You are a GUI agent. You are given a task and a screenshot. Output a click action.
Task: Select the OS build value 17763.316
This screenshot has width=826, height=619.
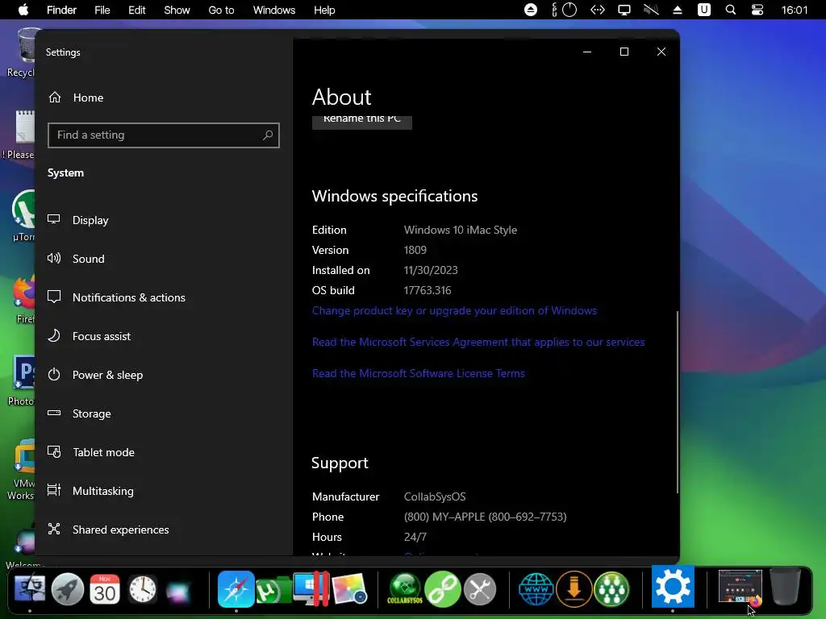(x=428, y=290)
